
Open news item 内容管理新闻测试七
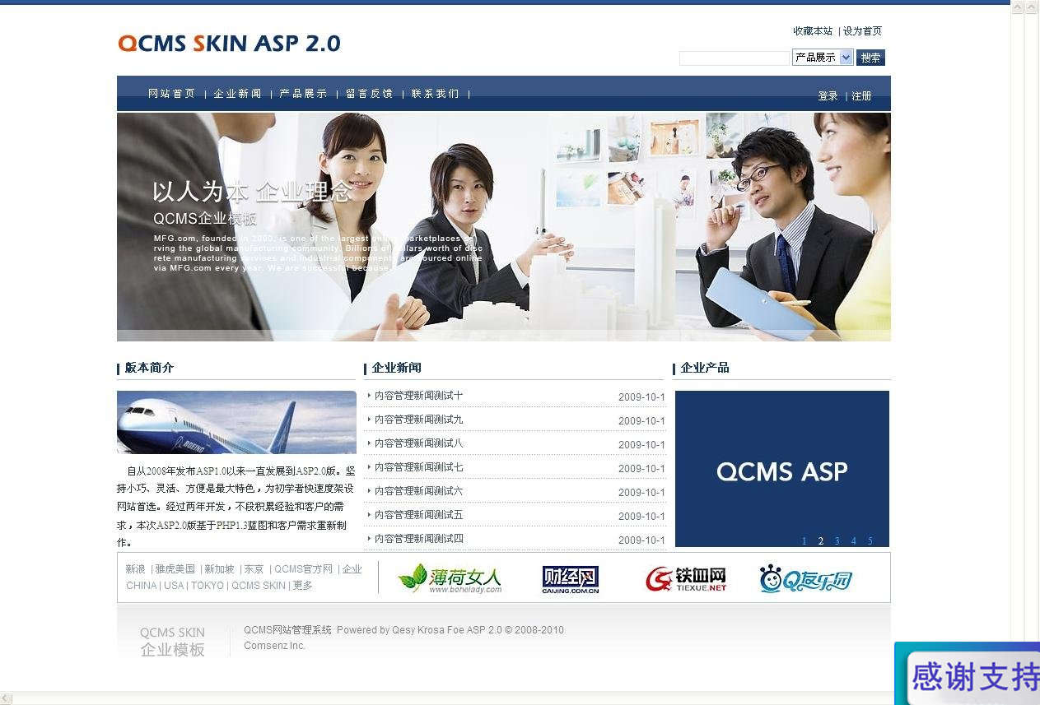coord(418,467)
